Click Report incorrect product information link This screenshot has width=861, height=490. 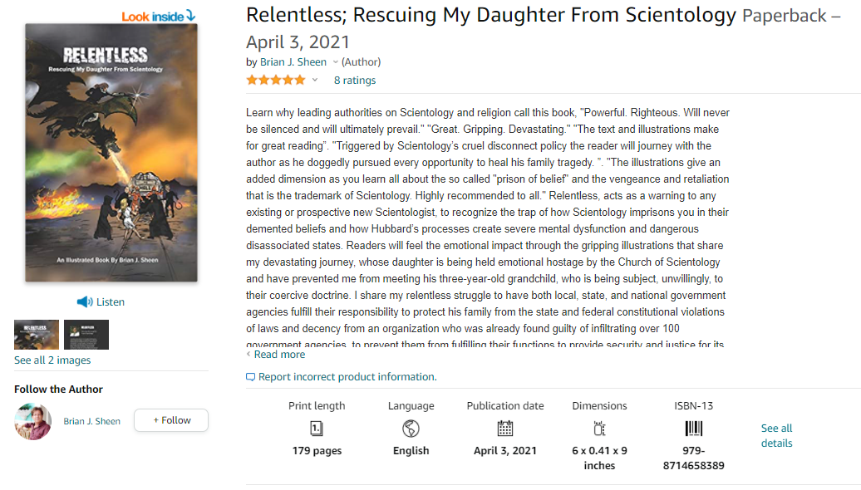347,377
